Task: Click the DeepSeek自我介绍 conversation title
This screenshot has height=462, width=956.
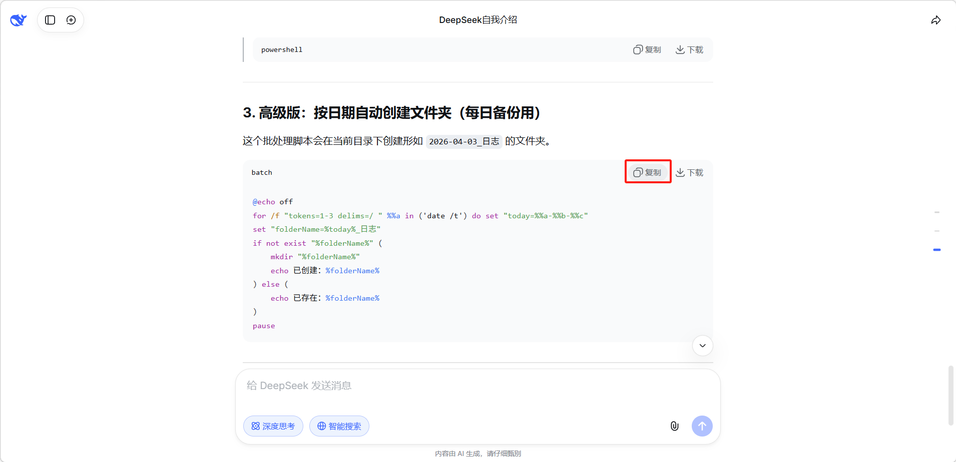Action: coord(478,20)
